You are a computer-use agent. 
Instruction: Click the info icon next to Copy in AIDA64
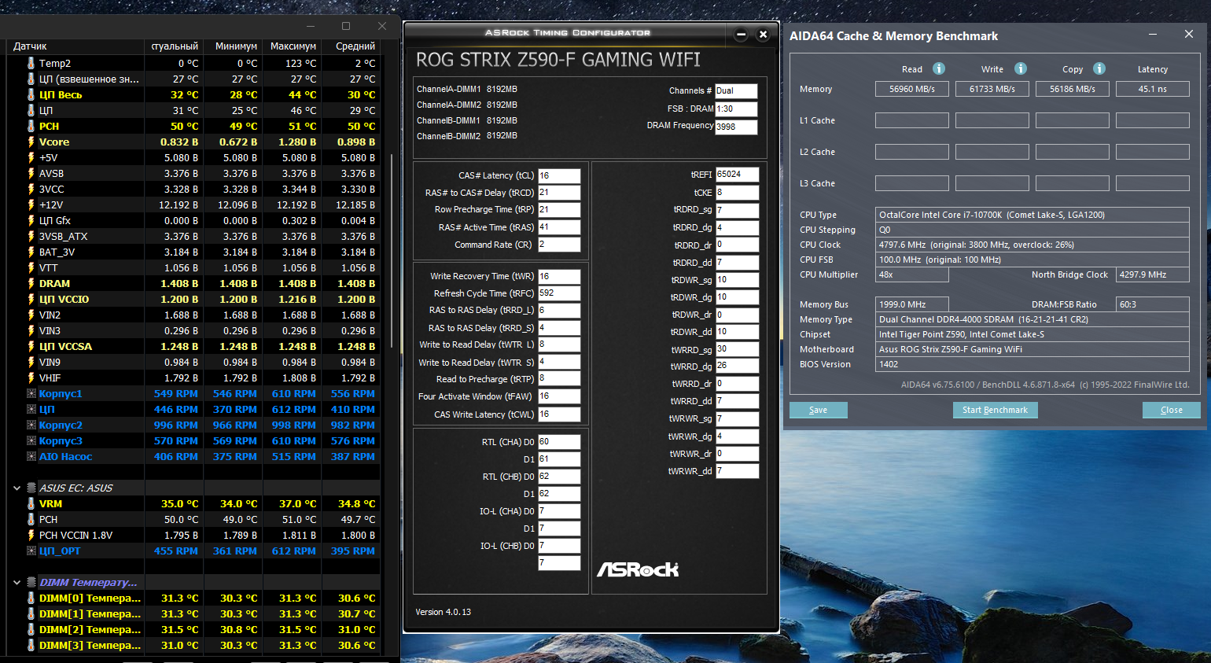coord(1099,68)
